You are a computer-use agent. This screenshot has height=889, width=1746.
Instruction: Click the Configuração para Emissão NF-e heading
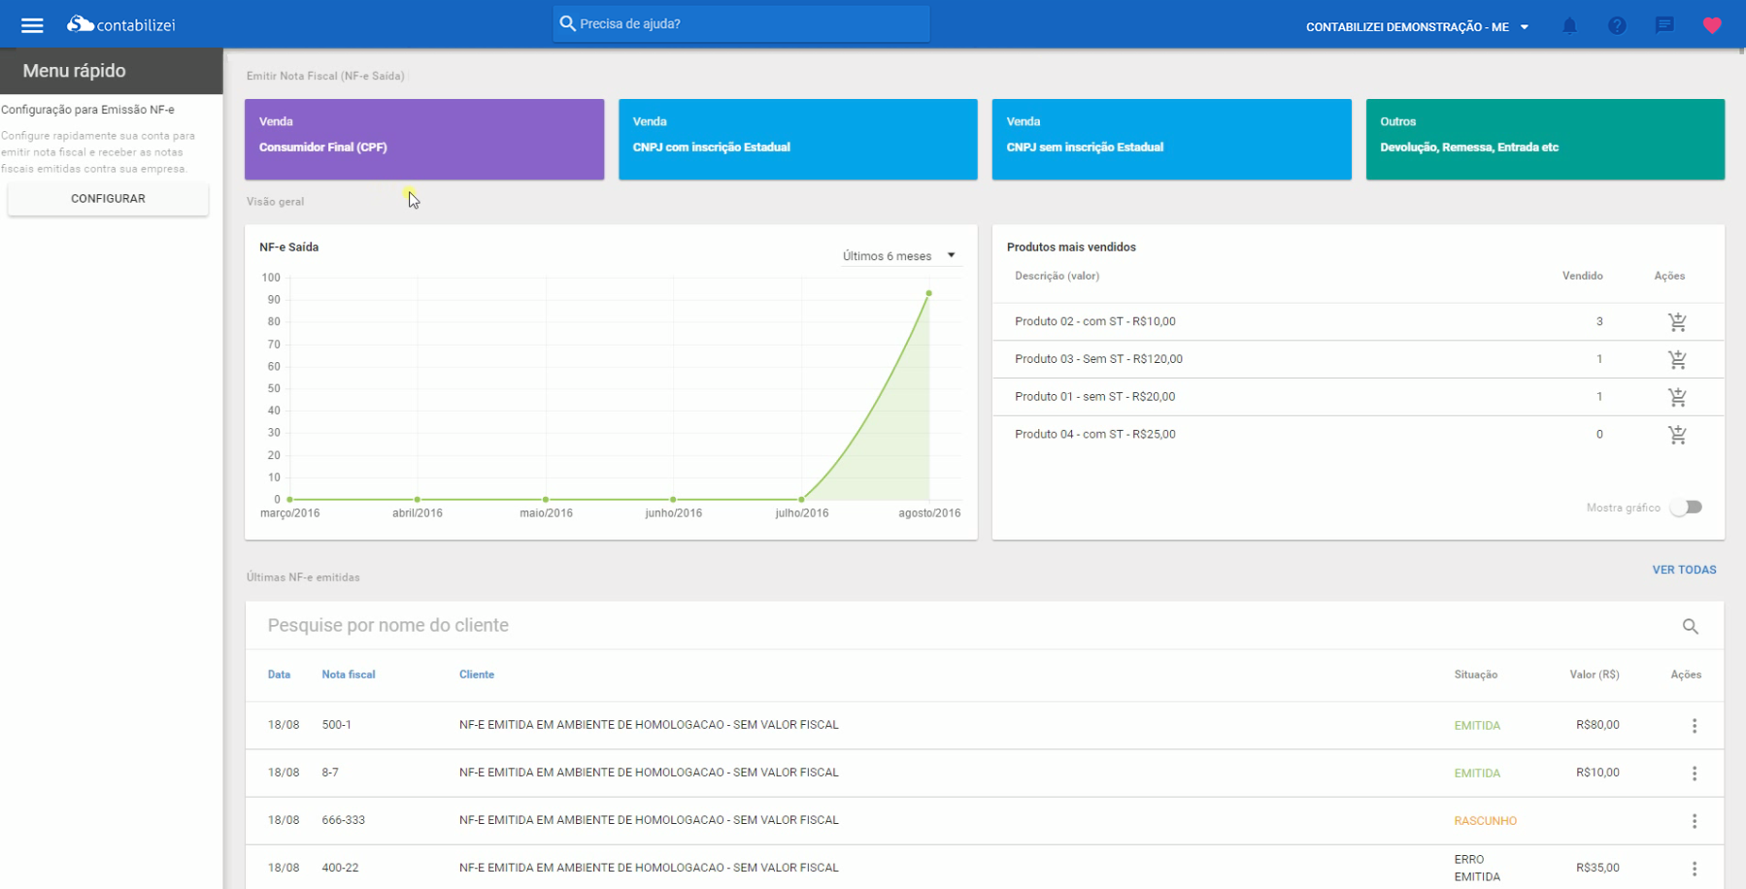coord(87,110)
